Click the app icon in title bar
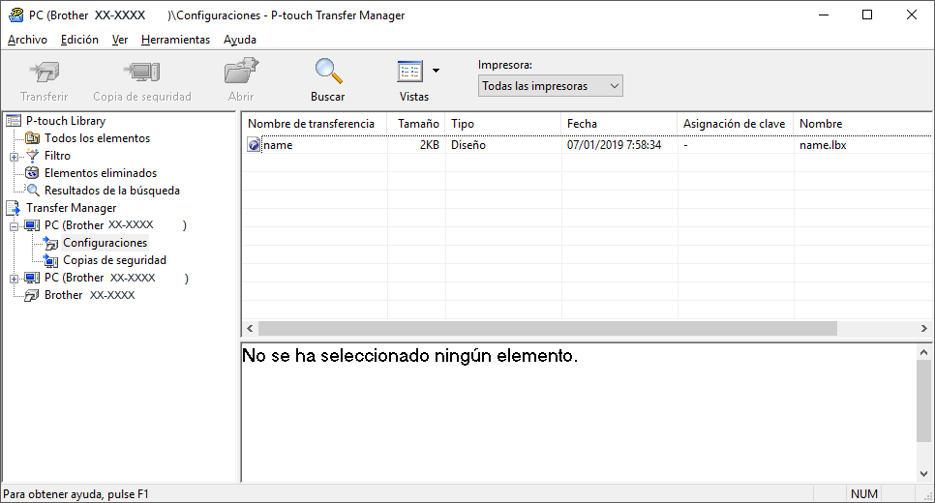935x503 pixels. 15,15
